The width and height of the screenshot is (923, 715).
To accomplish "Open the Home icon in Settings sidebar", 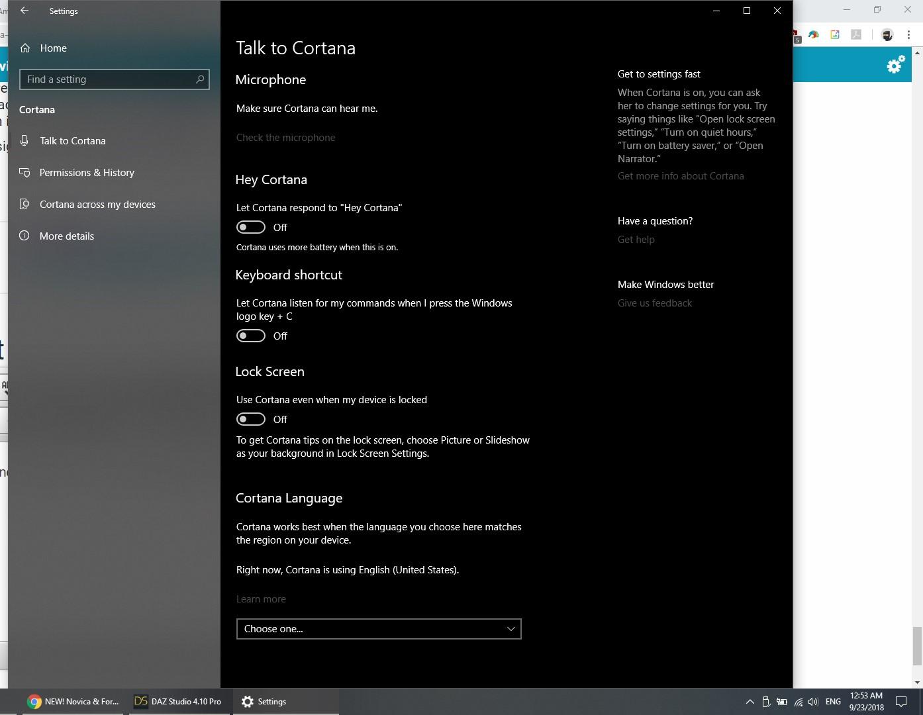I will coord(25,48).
